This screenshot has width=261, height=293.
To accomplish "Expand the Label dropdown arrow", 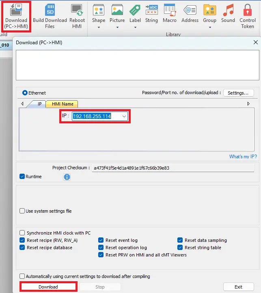I will click(x=135, y=28).
